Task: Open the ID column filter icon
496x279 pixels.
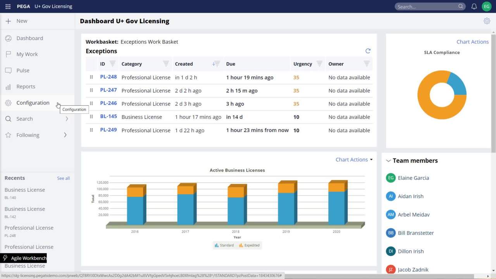Action: [x=112, y=64]
